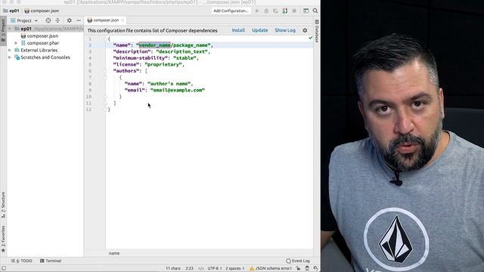The height and width of the screenshot is (272, 484).
Task: Click the Stop square icon in toolbar
Action: pyautogui.click(x=294, y=11)
